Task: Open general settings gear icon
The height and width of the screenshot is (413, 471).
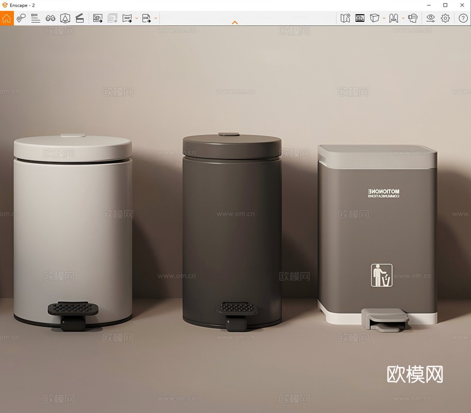Action: (445, 18)
